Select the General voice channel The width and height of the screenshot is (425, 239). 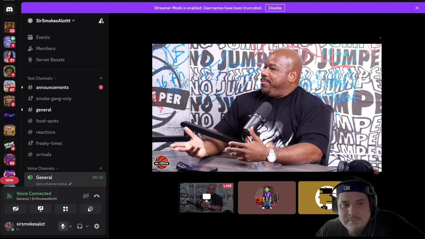(65, 180)
